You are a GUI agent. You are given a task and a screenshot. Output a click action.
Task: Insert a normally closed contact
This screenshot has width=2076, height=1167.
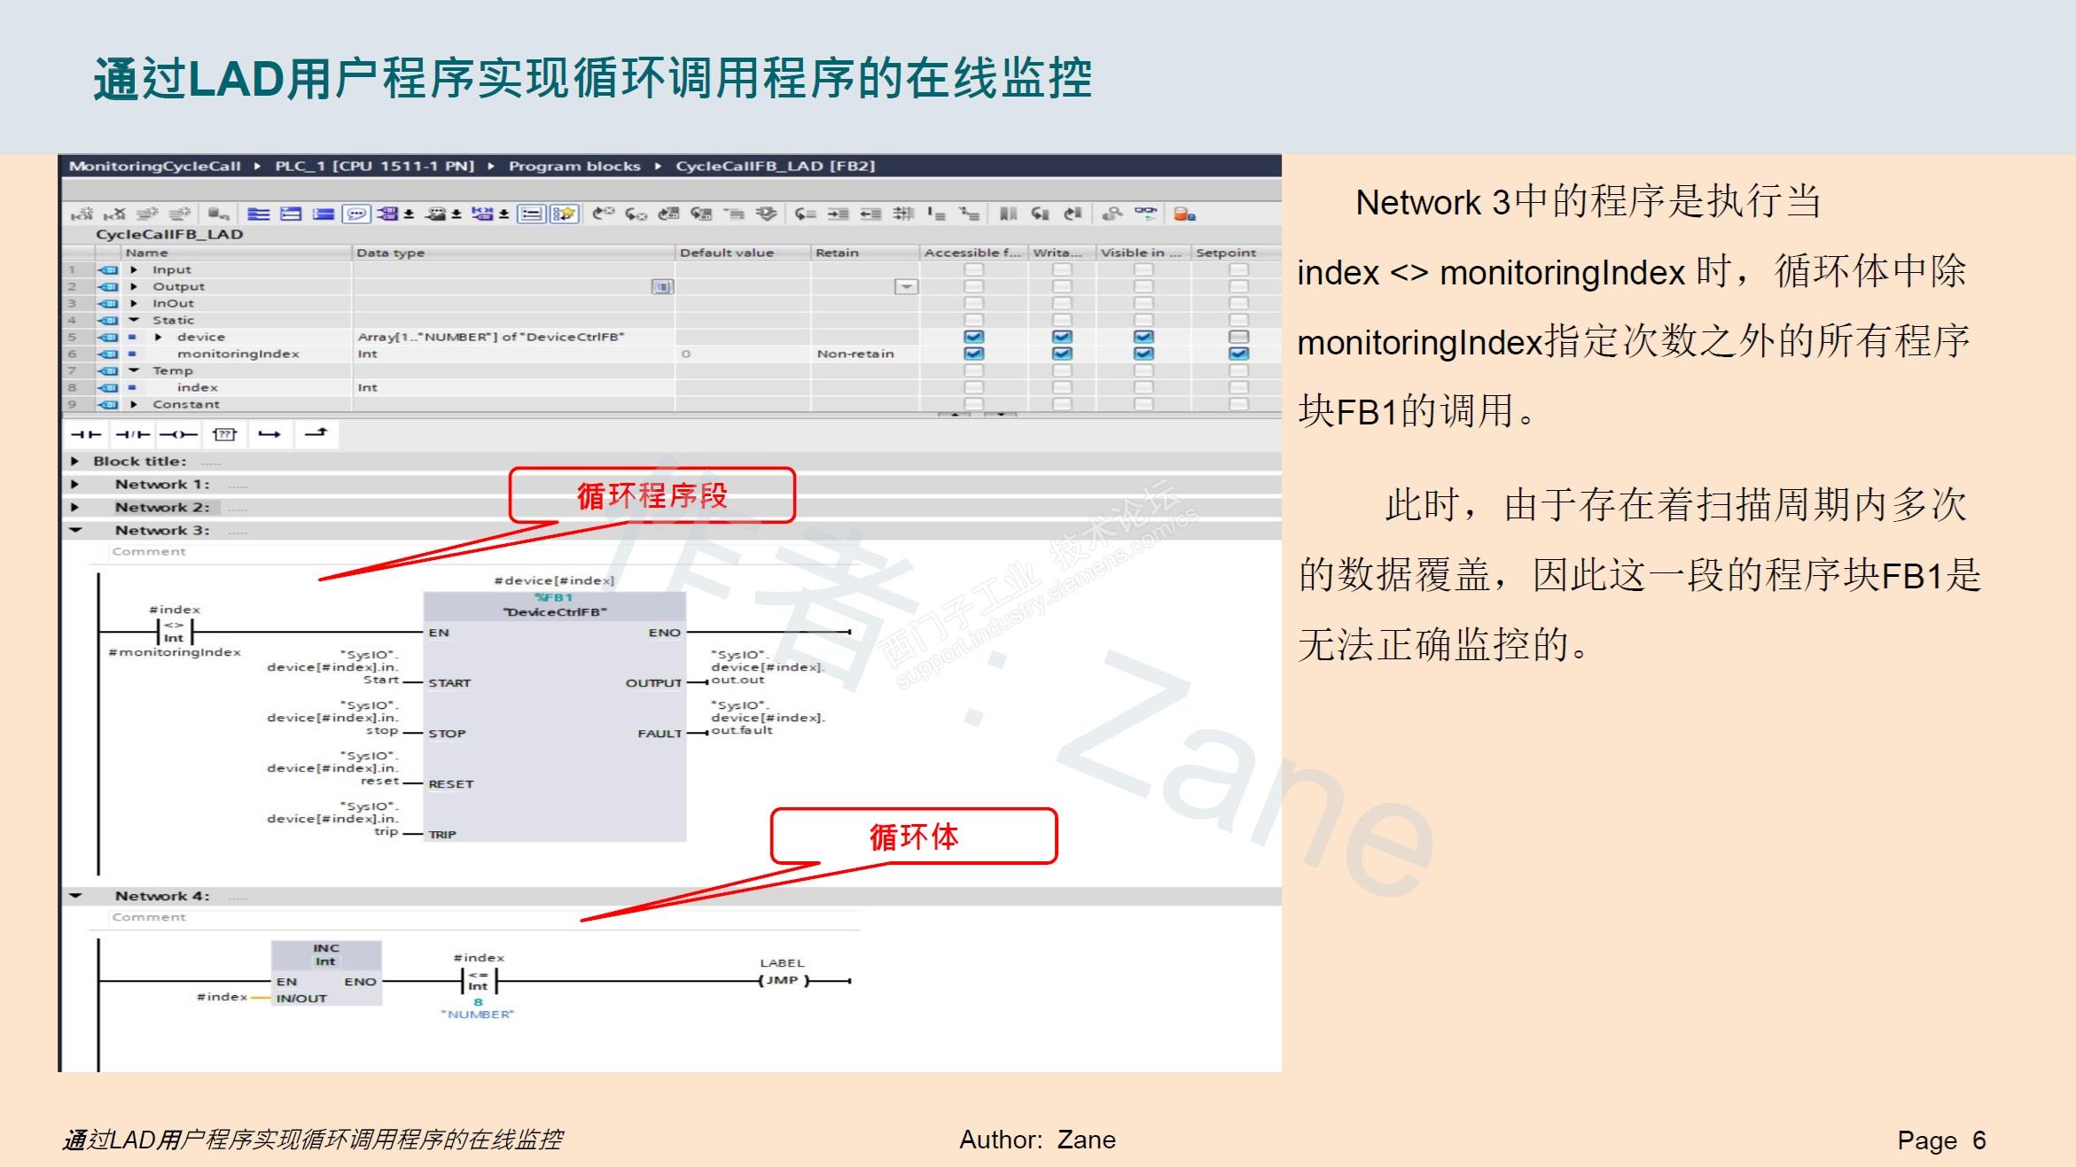[x=133, y=434]
